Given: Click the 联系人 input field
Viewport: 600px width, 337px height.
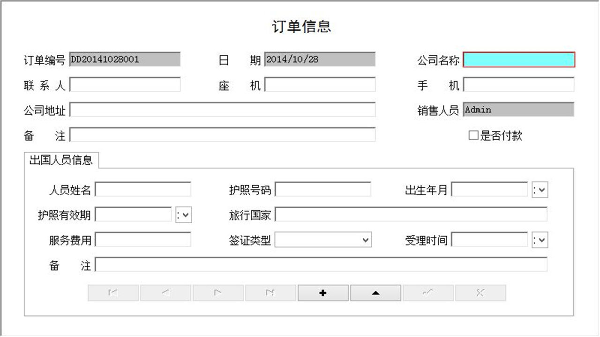Looking at the screenshot, I should [x=124, y=85].
